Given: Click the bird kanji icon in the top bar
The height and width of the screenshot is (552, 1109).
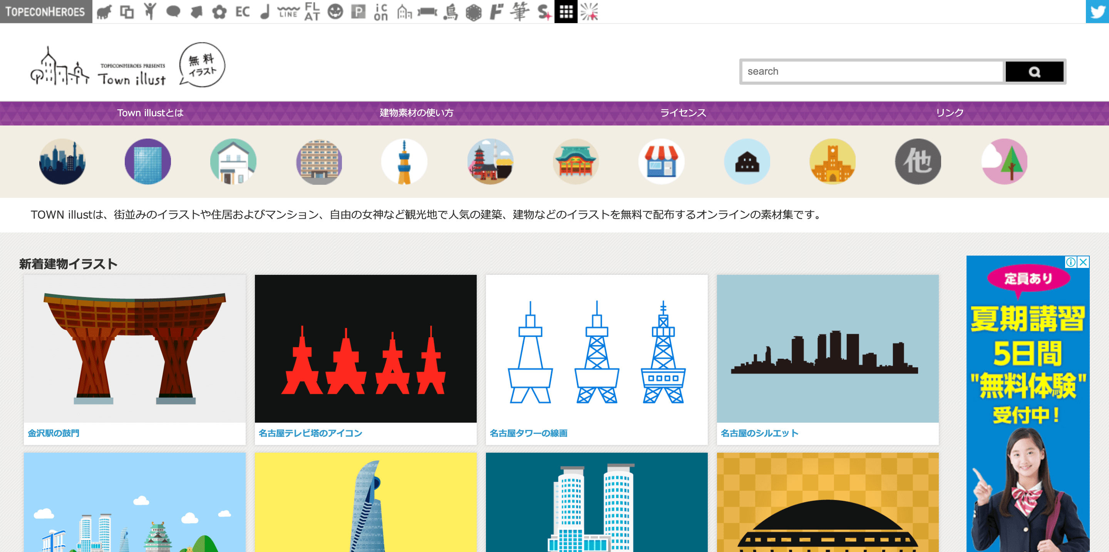Looking at the screenshot, I should click(x=450, y=12).
